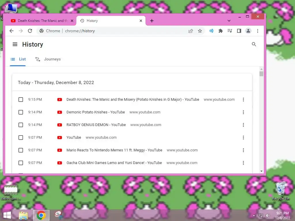This screenshot has width=295, height=221.
Task: Select the Bellossoms desktop file icon
Action: [11, 192]
